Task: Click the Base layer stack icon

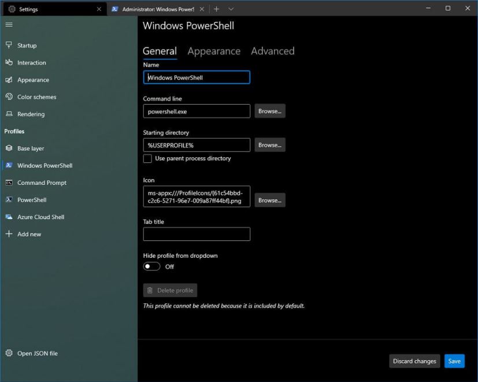Action: click(x=9, y=148)
